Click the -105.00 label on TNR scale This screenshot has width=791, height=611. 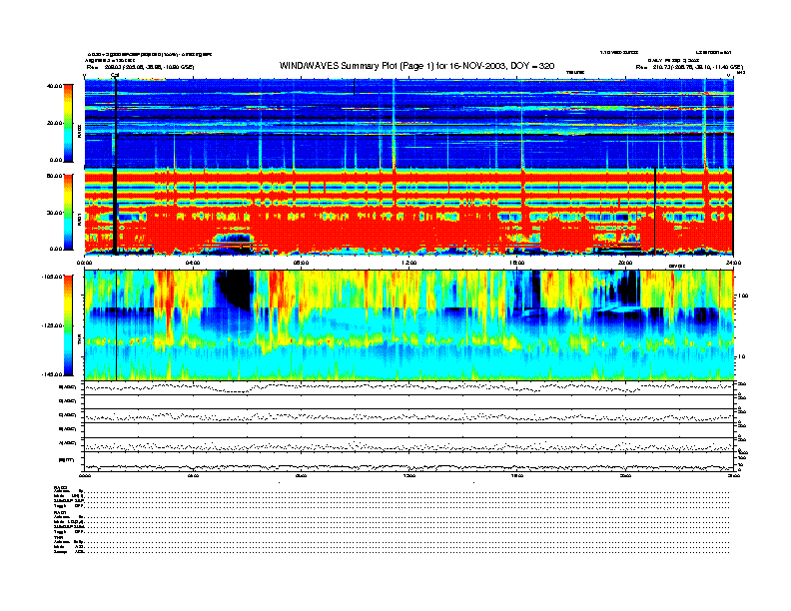coord(53,277)
